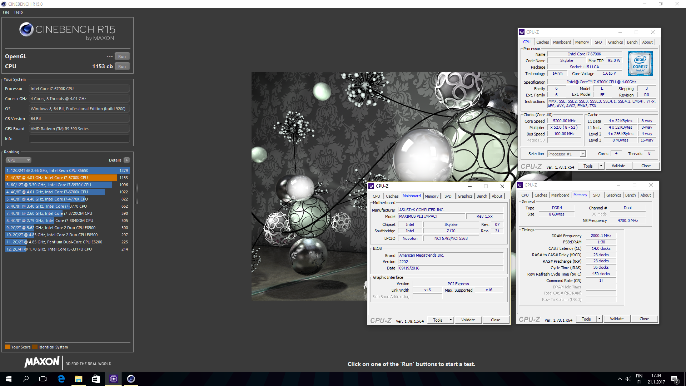Click Tools in Mainboard CPU-Z window

pos(437,320)
